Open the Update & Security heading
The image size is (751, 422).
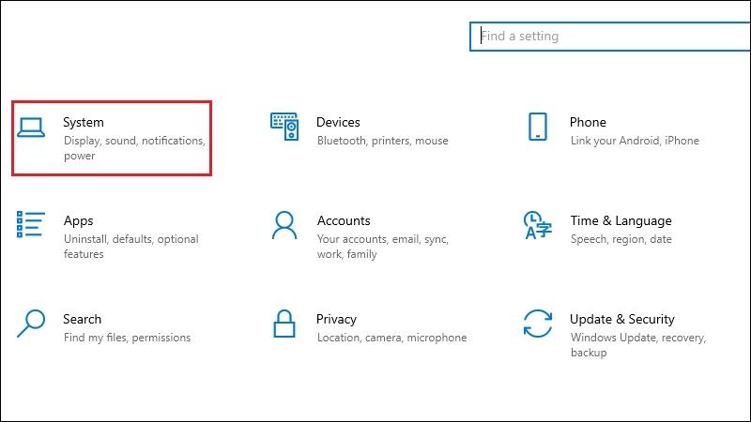[622, 319]
